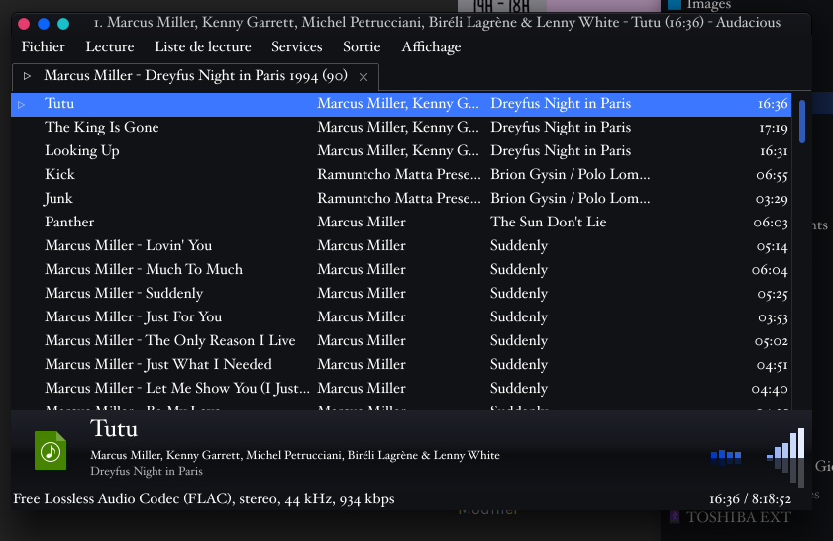The width and height of the screenshot is (833, 541).
Task: Click Dreyfus Night in Paris under now-playing title
Action: (147, 471)
